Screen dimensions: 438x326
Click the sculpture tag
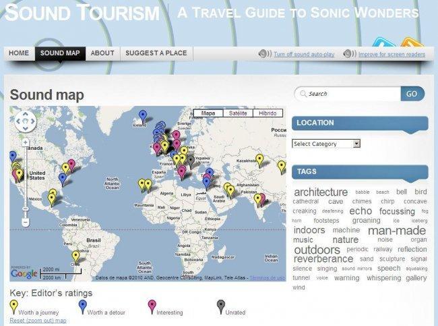(x=392, y=259)
